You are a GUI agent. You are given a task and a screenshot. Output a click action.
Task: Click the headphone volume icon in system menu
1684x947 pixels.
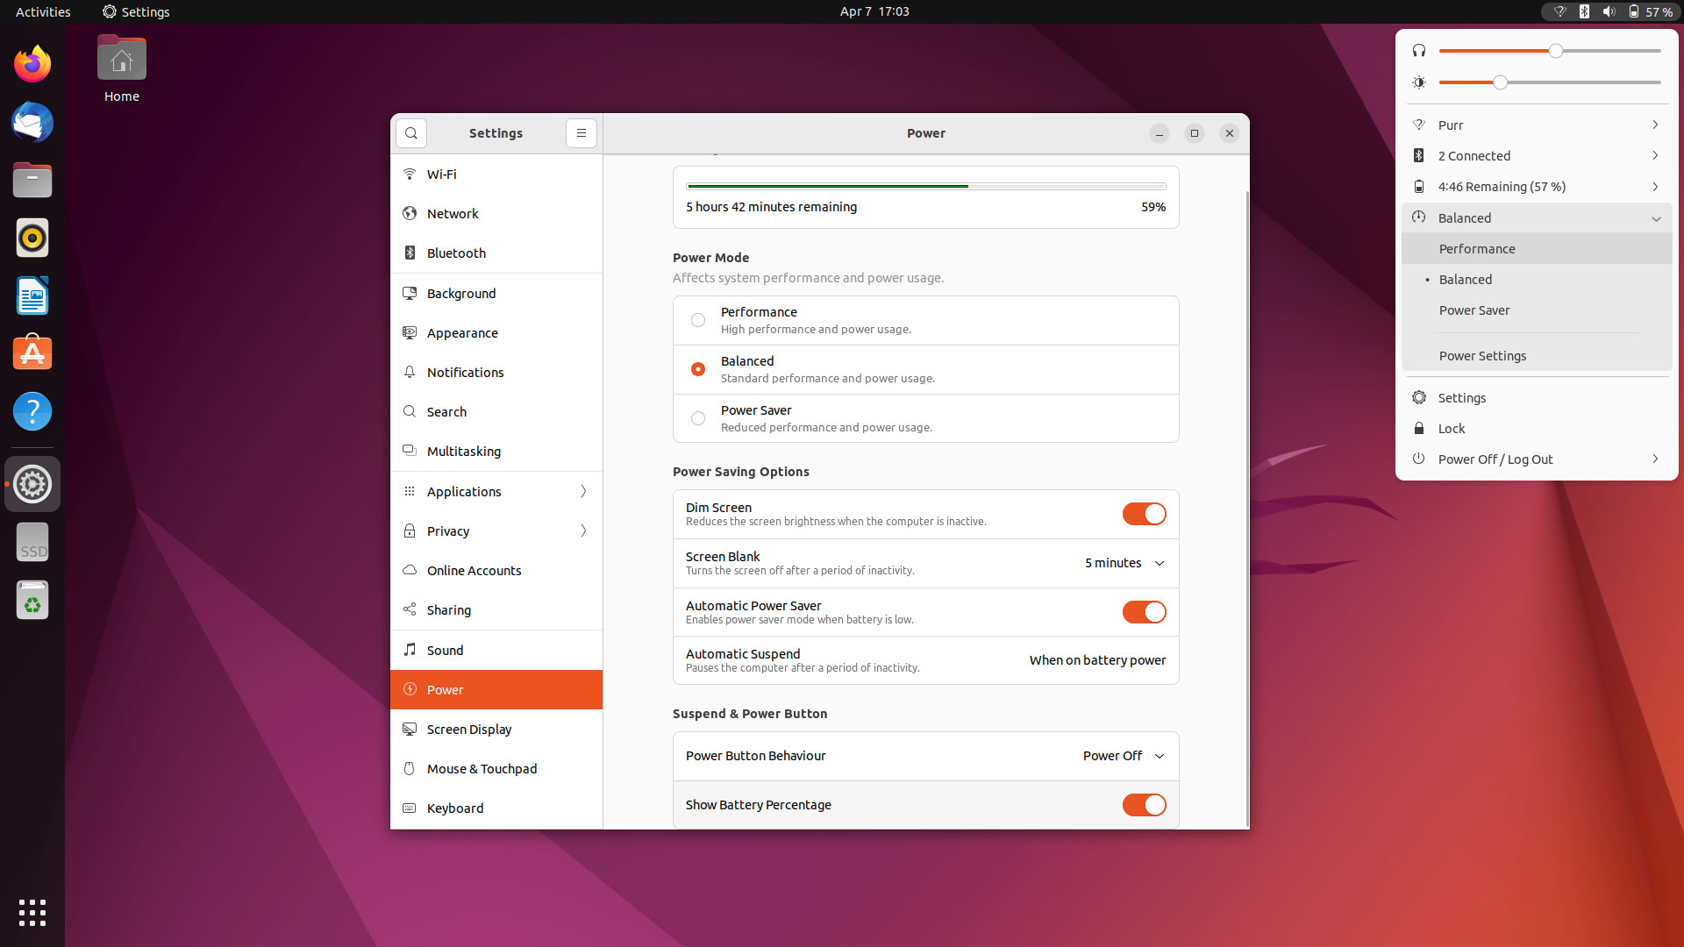tap(1420, 50)
